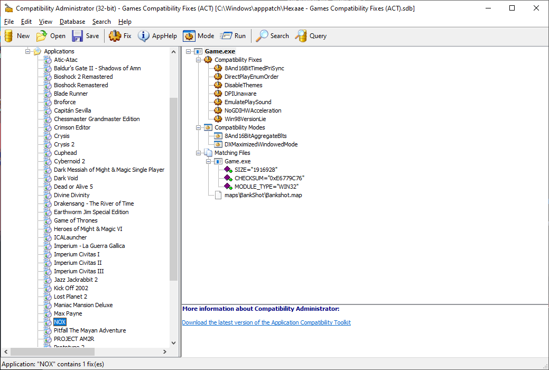Click the Search magnifier toolbar icon

[262, 36]
